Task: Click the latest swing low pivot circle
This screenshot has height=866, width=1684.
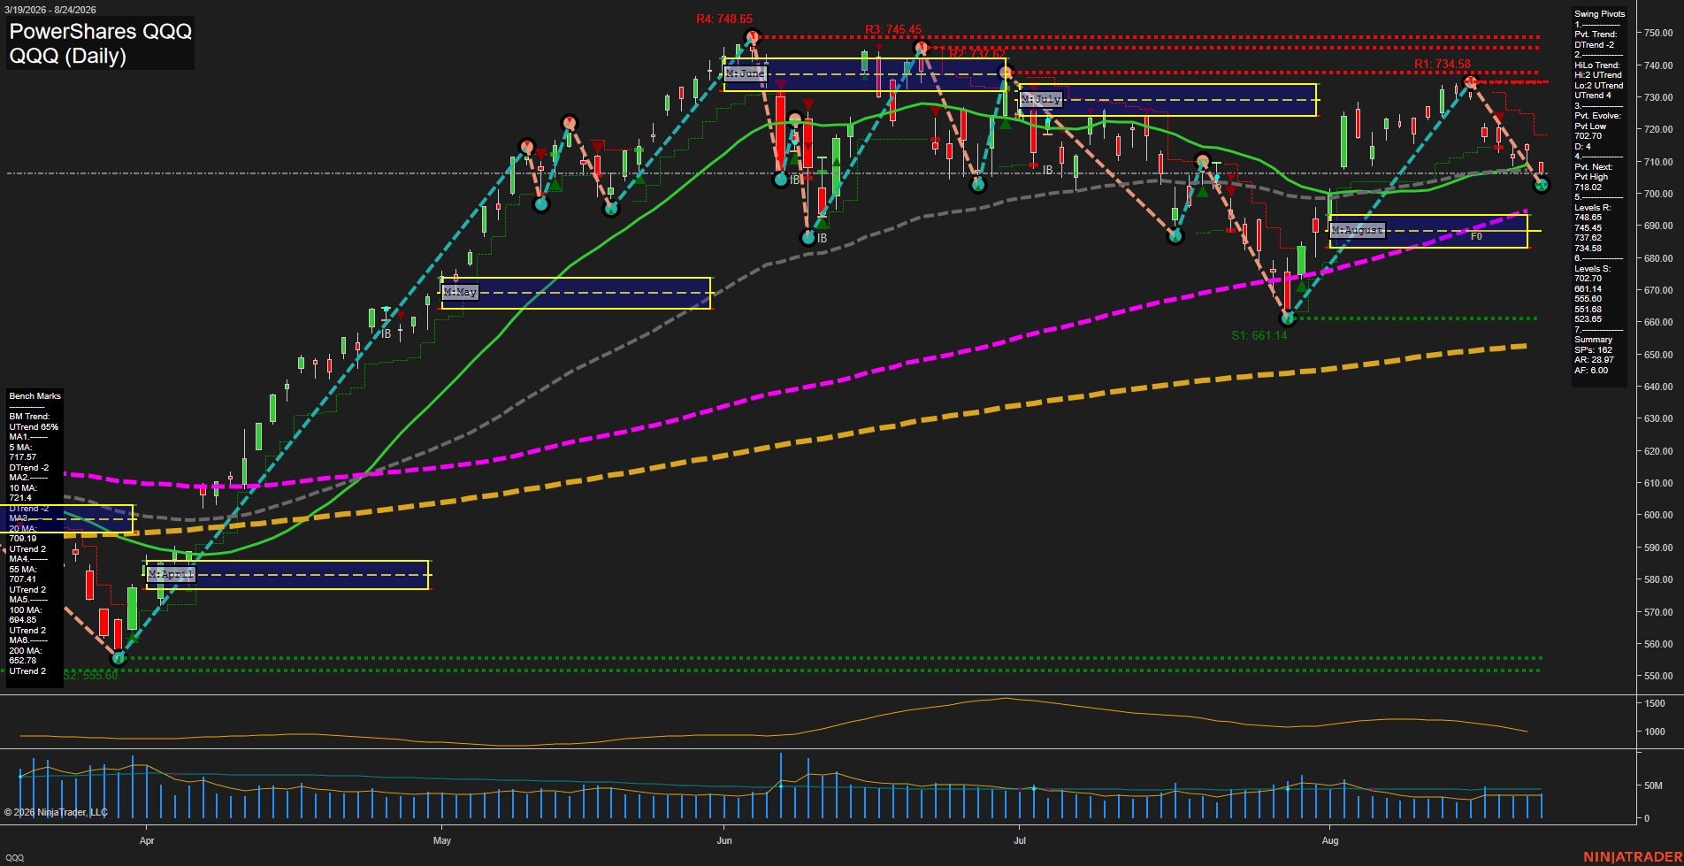Action: point(1541,185)
